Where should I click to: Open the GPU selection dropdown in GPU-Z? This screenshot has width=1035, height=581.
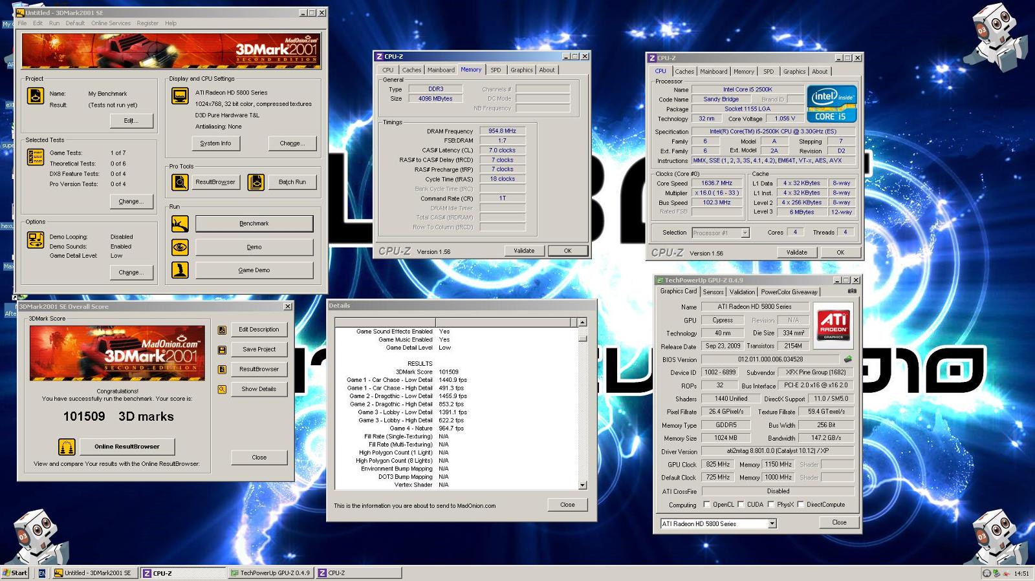772,523
